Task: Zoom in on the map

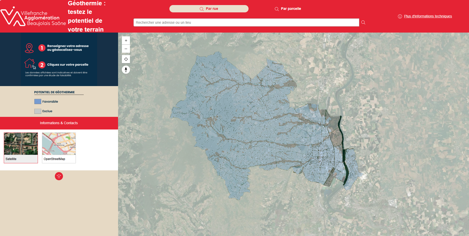Action: click(x=126, y=40)
